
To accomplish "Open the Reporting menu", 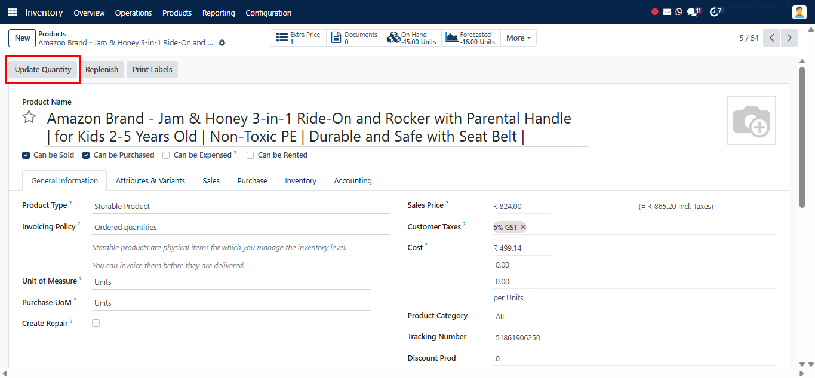I will (219, 13).
